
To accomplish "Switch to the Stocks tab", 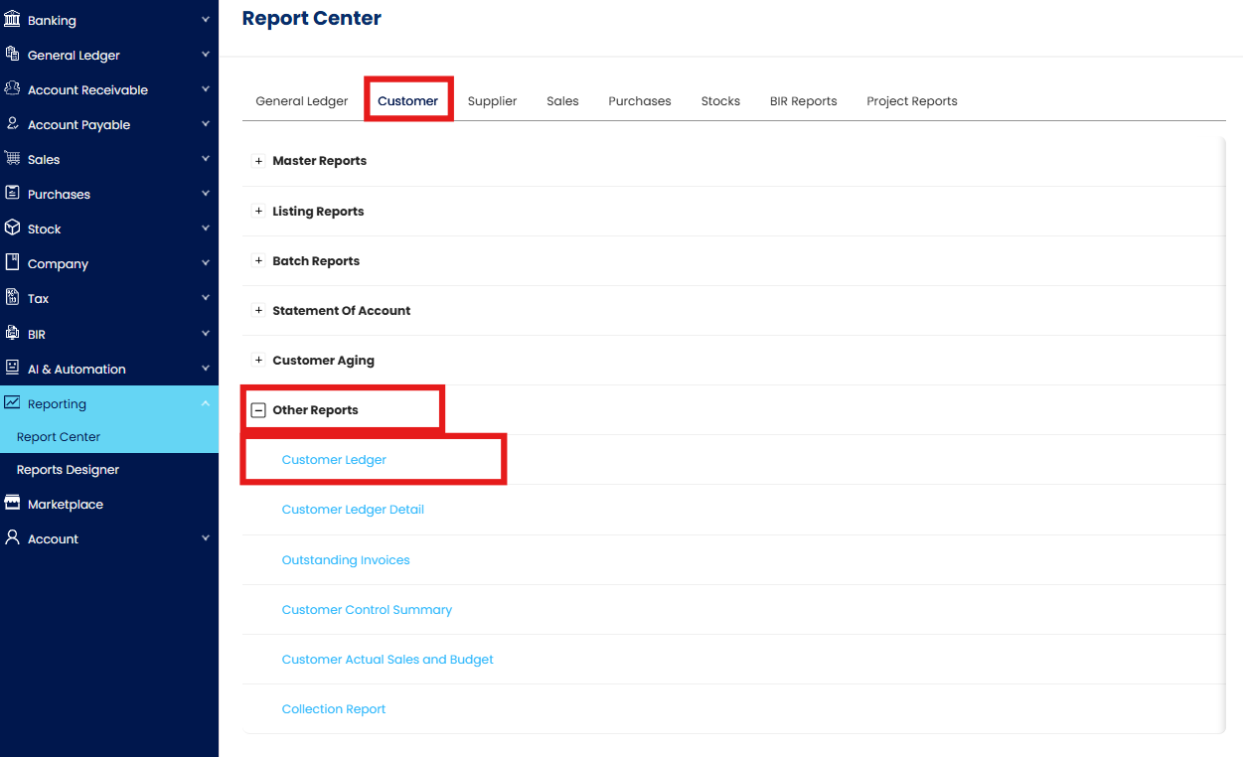I will coord(720,101).
